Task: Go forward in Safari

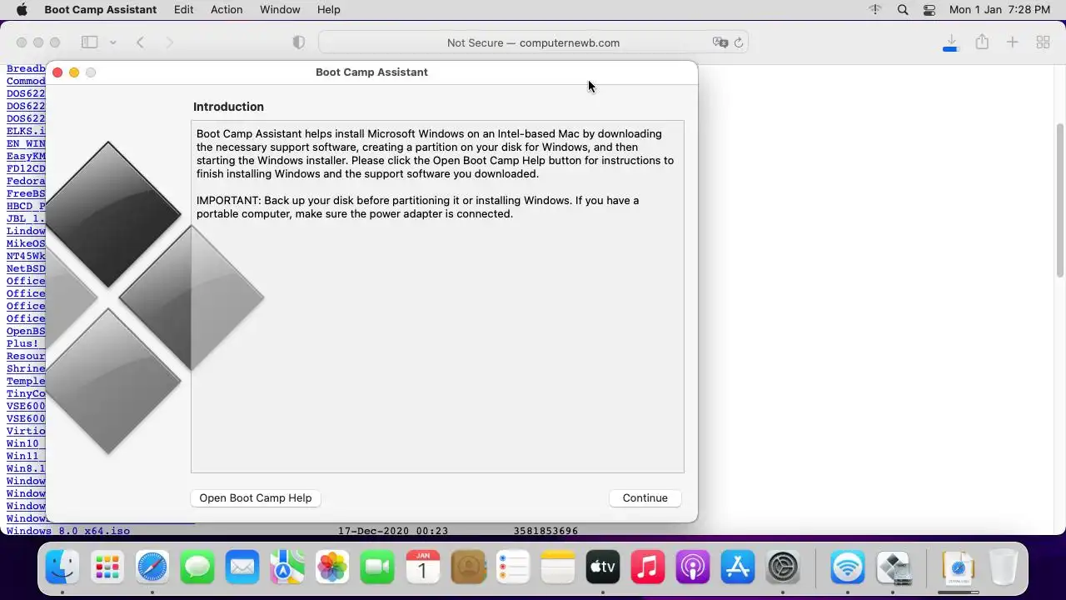Action: (x=170, y=42)
